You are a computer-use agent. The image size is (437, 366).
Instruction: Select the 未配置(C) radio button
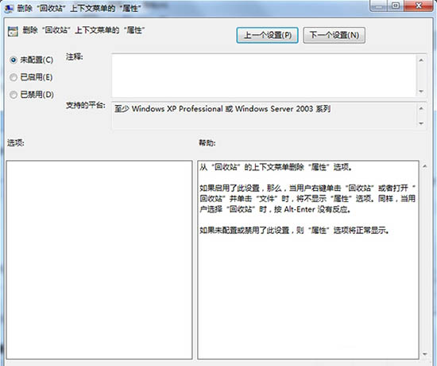click(14, 60)
